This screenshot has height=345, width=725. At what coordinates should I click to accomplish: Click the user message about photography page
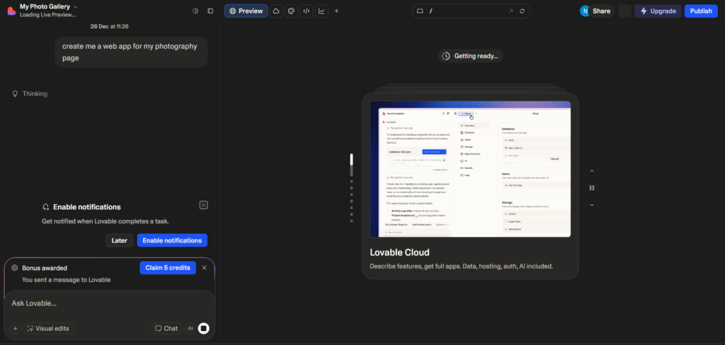tap(131, 52)
